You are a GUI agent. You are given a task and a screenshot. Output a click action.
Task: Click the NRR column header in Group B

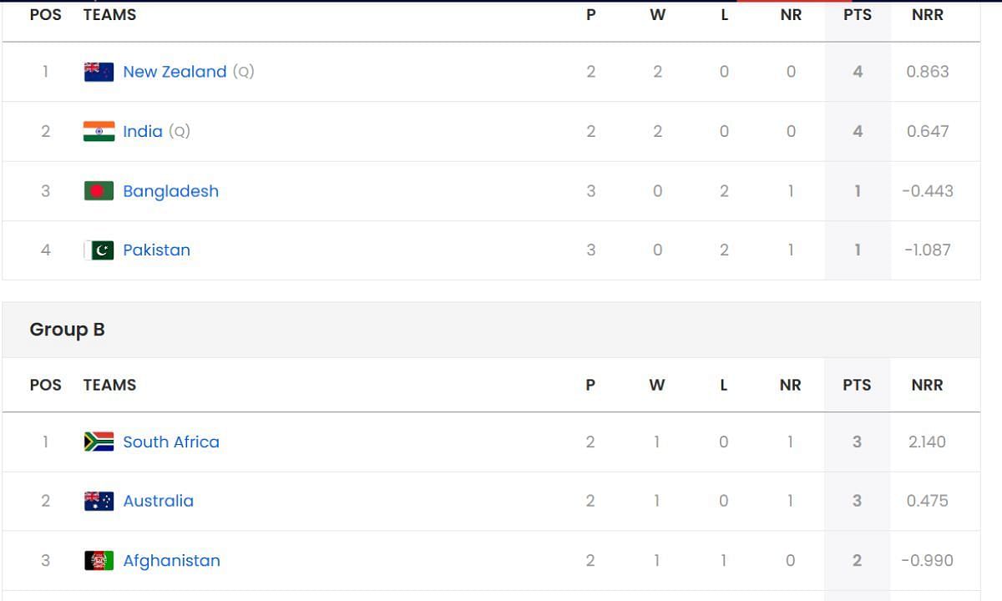(927, 385)
